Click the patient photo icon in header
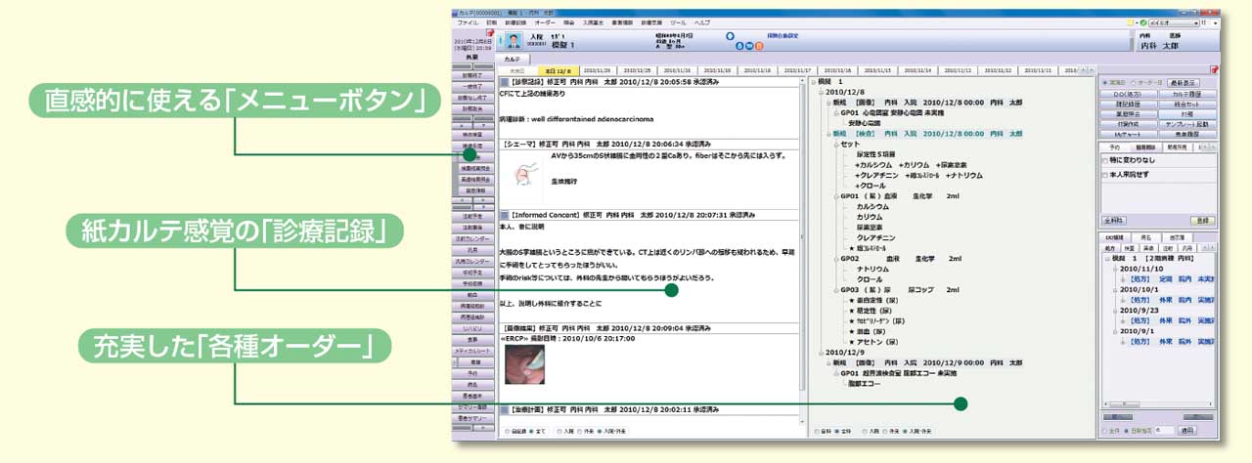This screenshot has height=463, width=1252. pyautogui.click(x=513, y=42)
